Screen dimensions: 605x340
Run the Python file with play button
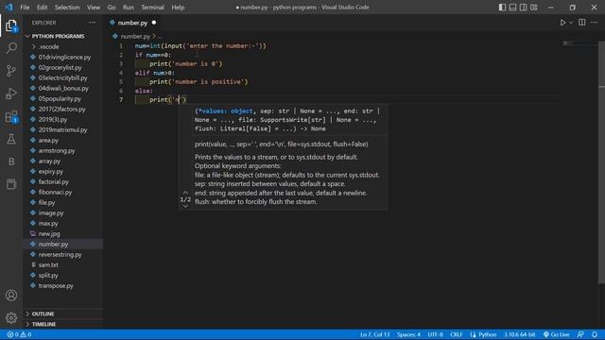point(562,23)
